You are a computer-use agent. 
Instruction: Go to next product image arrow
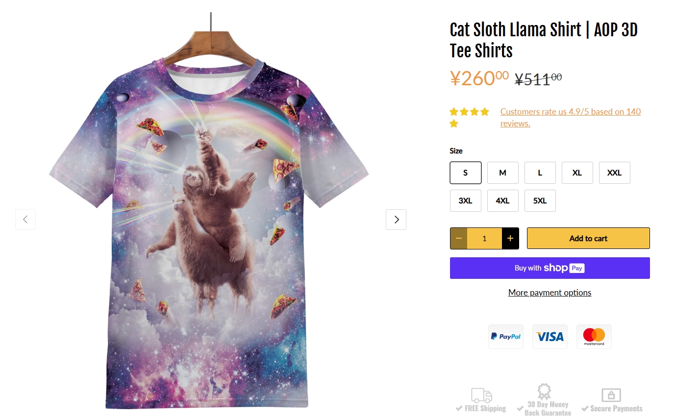(396, 220)
